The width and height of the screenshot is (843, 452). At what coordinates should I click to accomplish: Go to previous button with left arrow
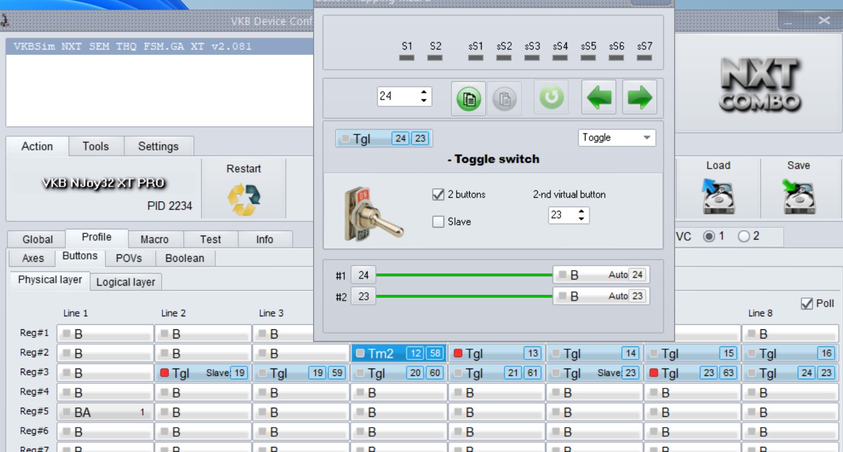[x=599, y=98]
